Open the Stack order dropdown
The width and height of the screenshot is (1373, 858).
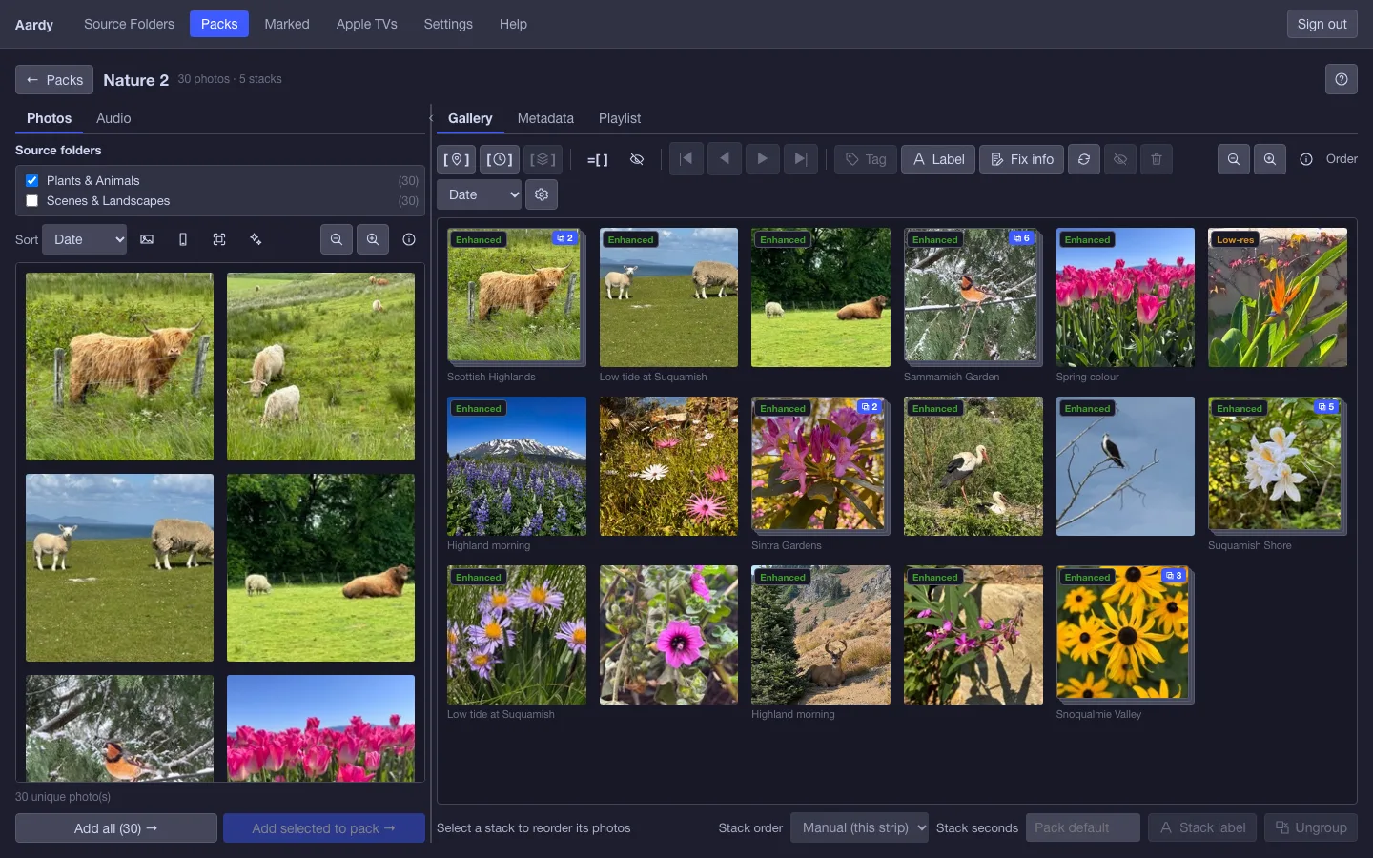pos(859,827)
